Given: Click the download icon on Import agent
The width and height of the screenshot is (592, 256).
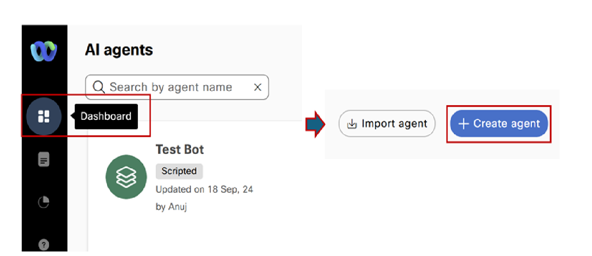Looking at the screenshot, I should pyautogui.click(x=352, y=124).
